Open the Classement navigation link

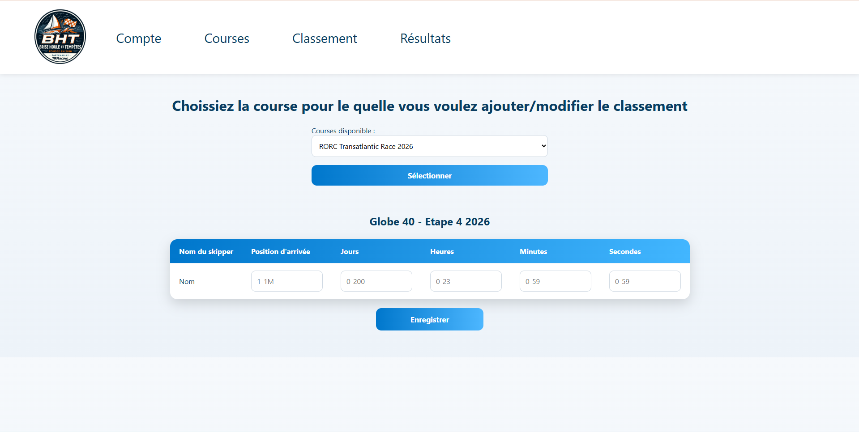point(324,38)
